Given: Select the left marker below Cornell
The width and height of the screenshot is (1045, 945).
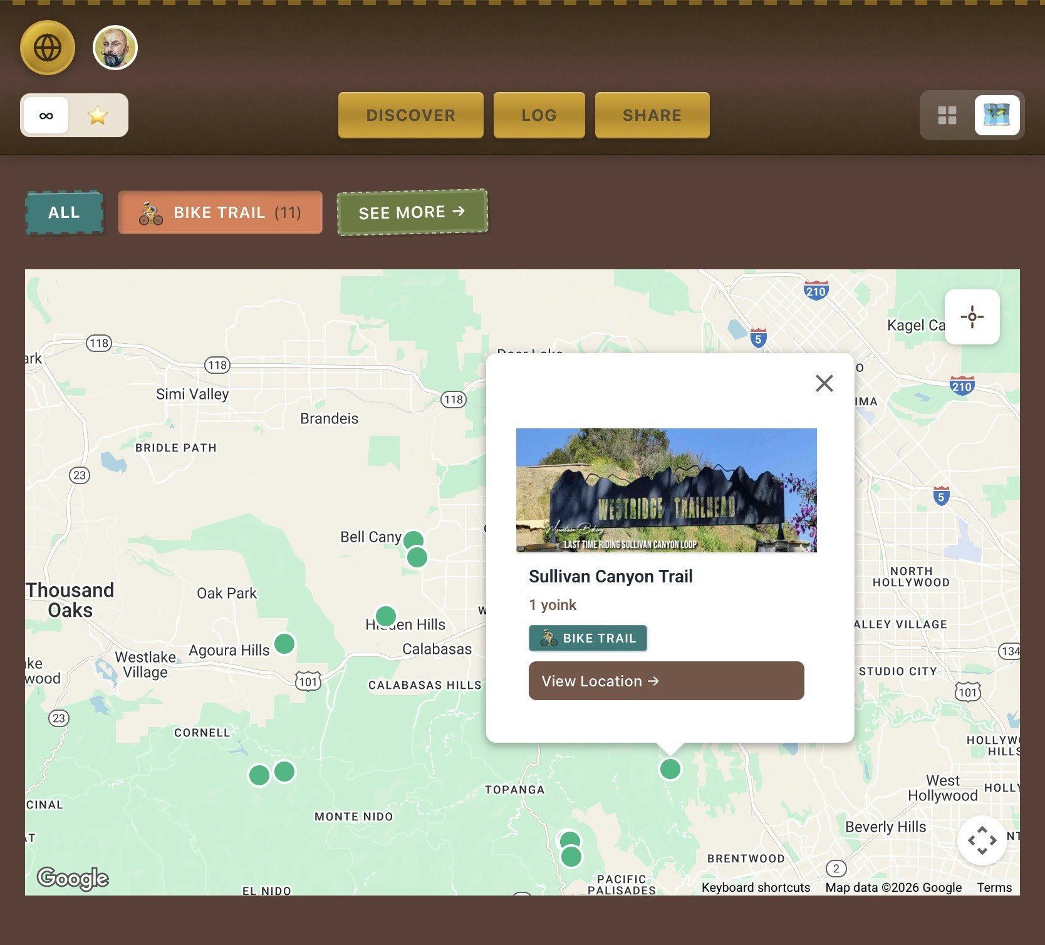Looking at the screenshot, I should pyautogui.click(x=259, y=775).
